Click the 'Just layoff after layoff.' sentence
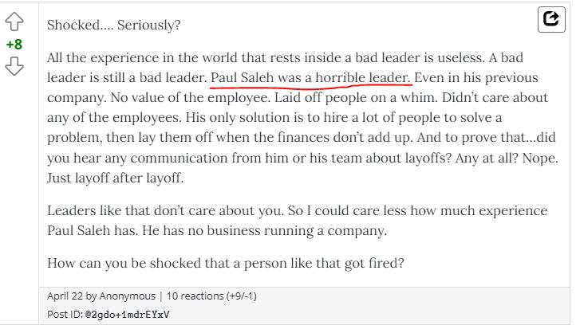576x333 pixels. point(115,178)
